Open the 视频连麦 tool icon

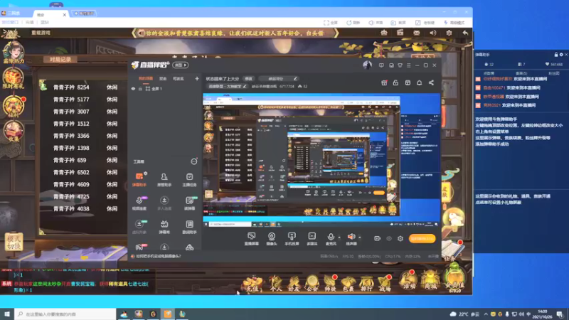click(x=139, y=203)
